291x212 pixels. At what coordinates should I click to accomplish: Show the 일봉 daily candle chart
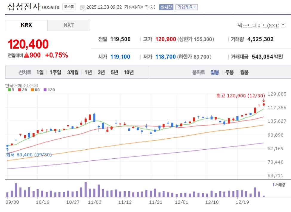coord(215,72)
